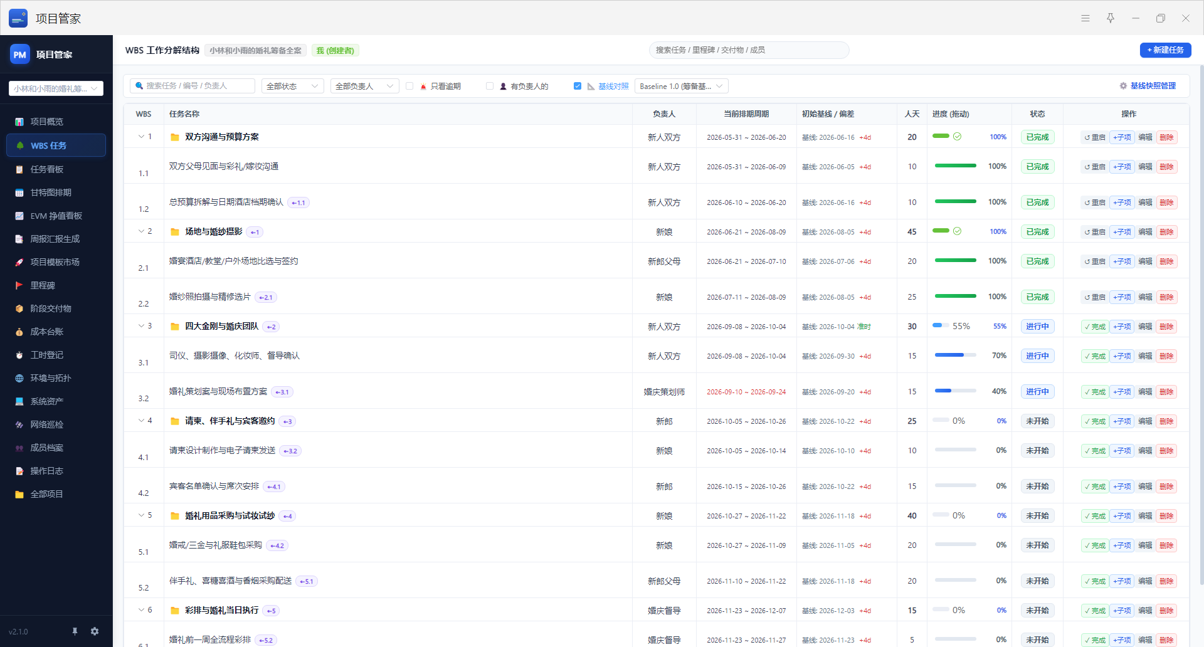This screenshot has height=647, width=1204.
Task: Open the project selector dropdown in the sidebar
Action: [x=56, y=88]
